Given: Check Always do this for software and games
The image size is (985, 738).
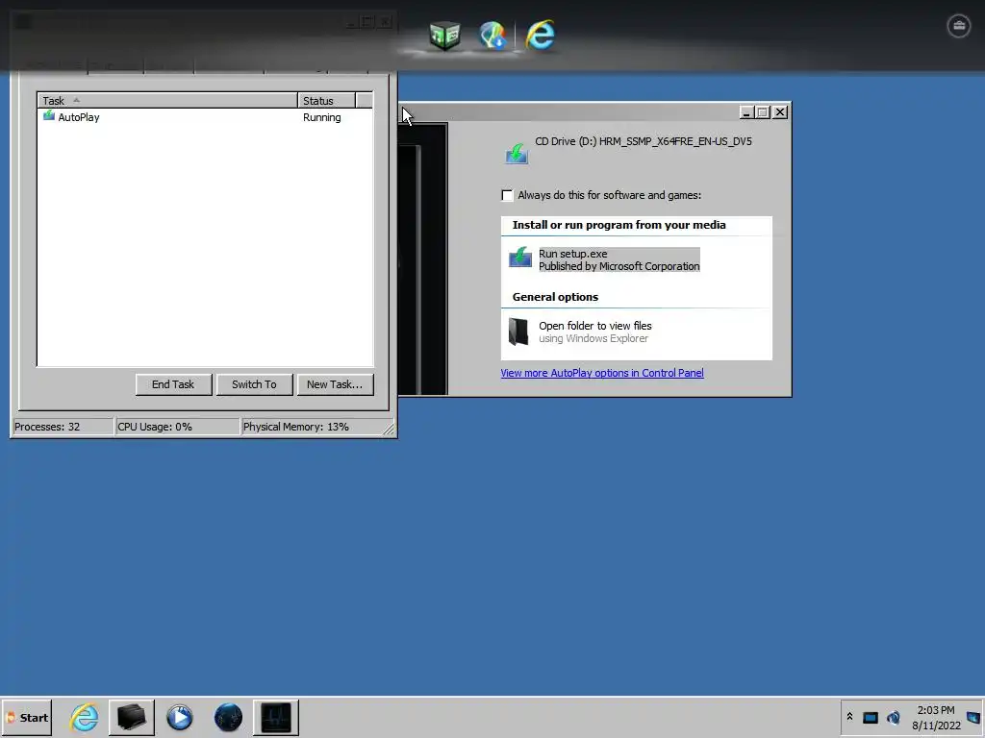Looking at the screenshot, I should [x=507, y=195].
